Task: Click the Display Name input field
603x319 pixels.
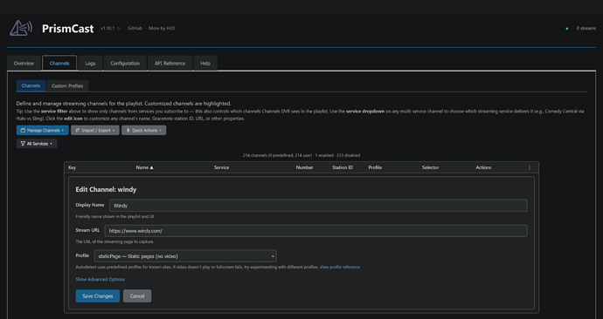Action: coord(318,206)
